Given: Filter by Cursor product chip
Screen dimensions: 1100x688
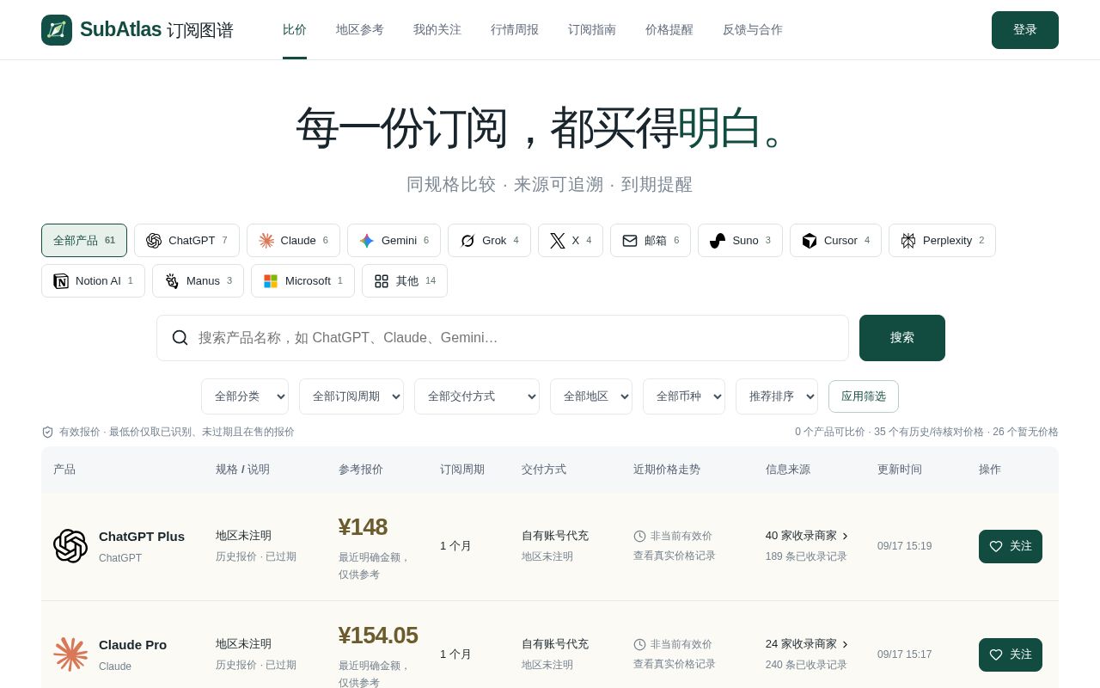Looking at the screenshot, I should pos(835,241).
